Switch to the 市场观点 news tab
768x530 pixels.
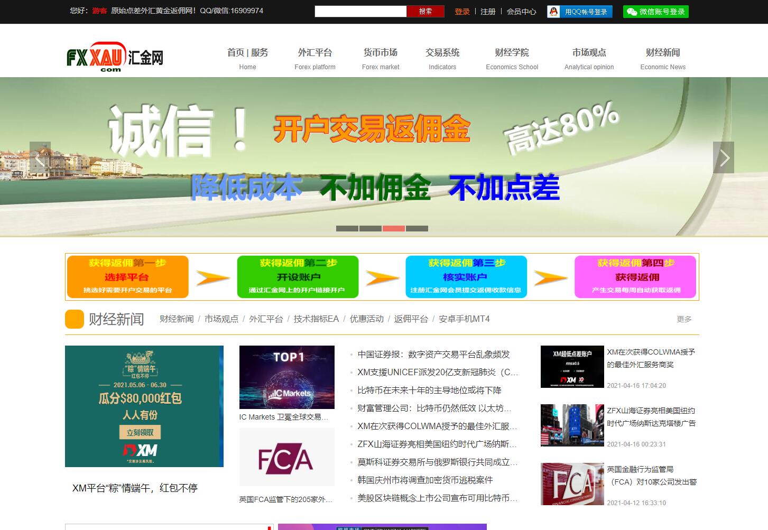pyautogui.click(x=221, y=319)
